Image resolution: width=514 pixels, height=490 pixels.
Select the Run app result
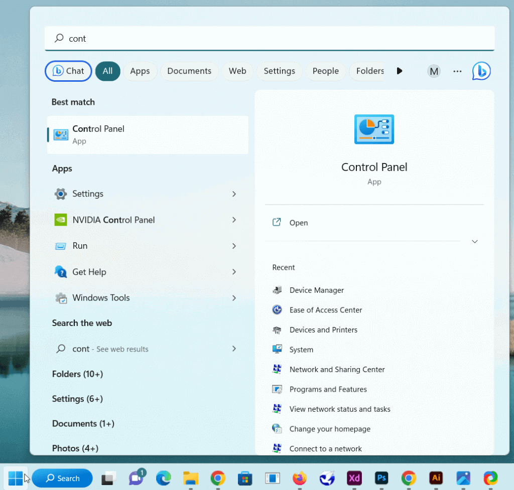point(148,246)
